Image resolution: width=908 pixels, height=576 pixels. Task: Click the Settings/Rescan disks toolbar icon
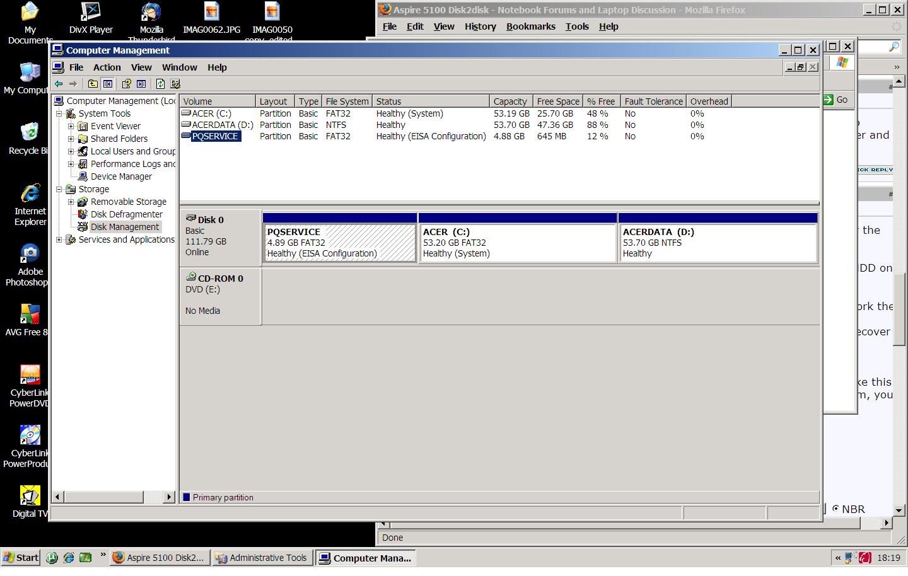pos(175,84)
